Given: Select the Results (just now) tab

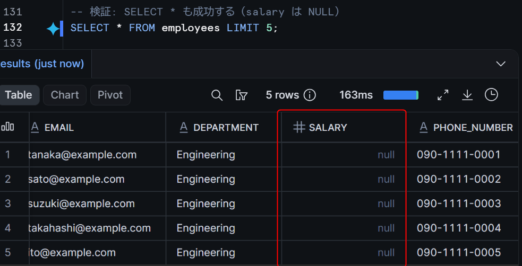Looking at the screenshot, I should click(x=42, y=64).
